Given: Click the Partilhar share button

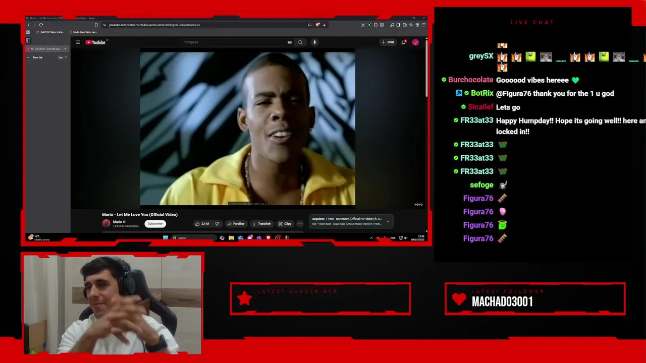Looking at the screenshot, I should click(236, 224).
